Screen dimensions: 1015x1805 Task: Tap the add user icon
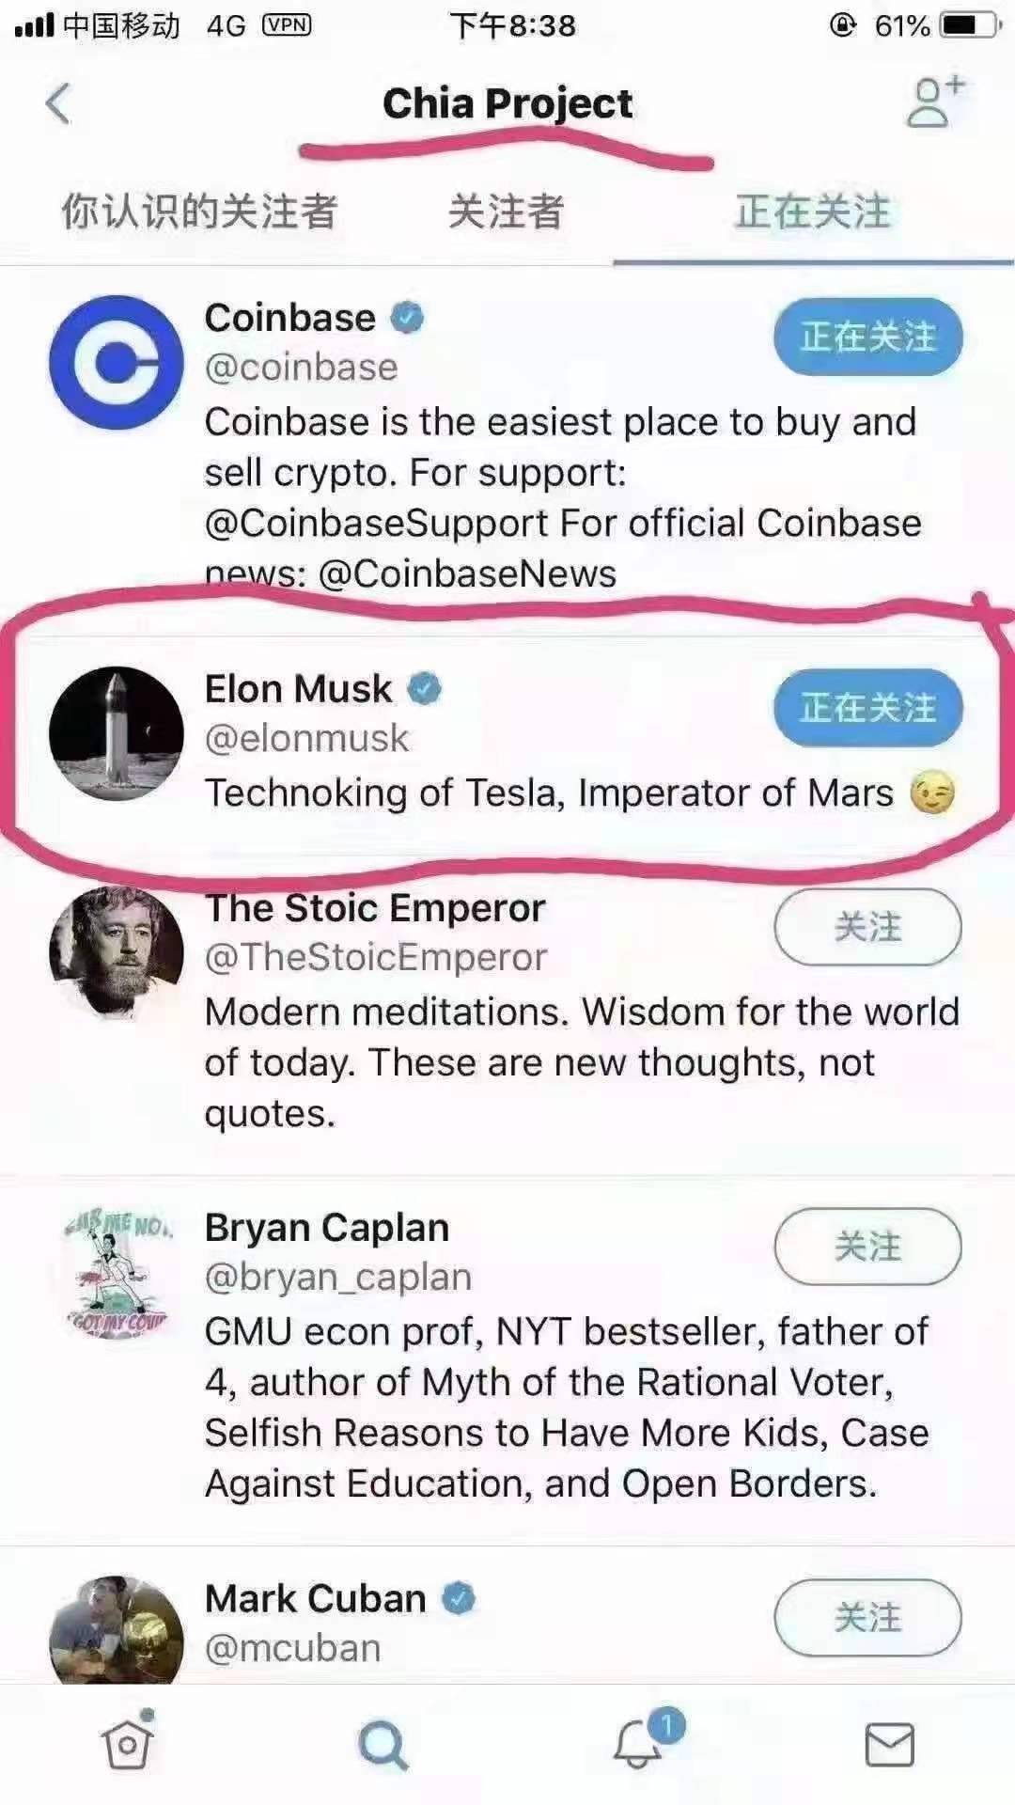[934, 102]
